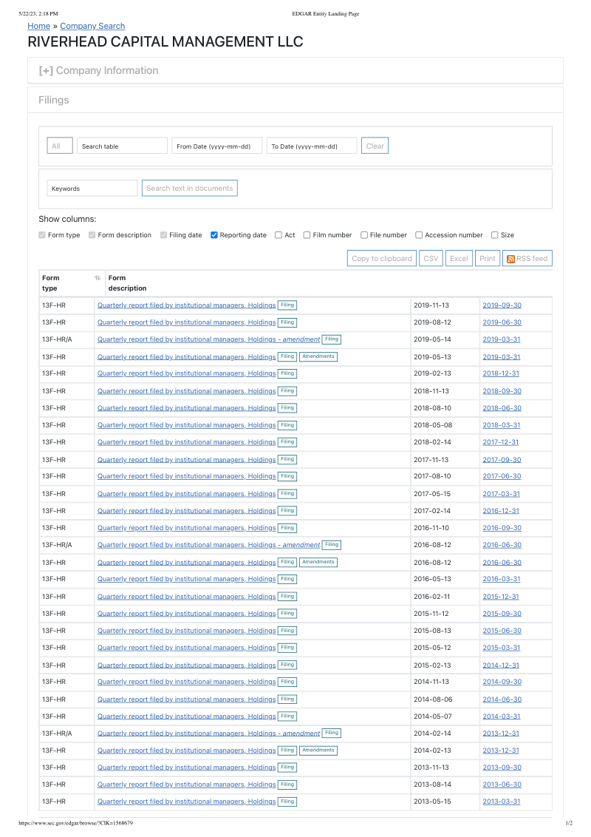Open the quarterly report filed 2019-08-12
The image size is (591, 837).
[187, 322]
